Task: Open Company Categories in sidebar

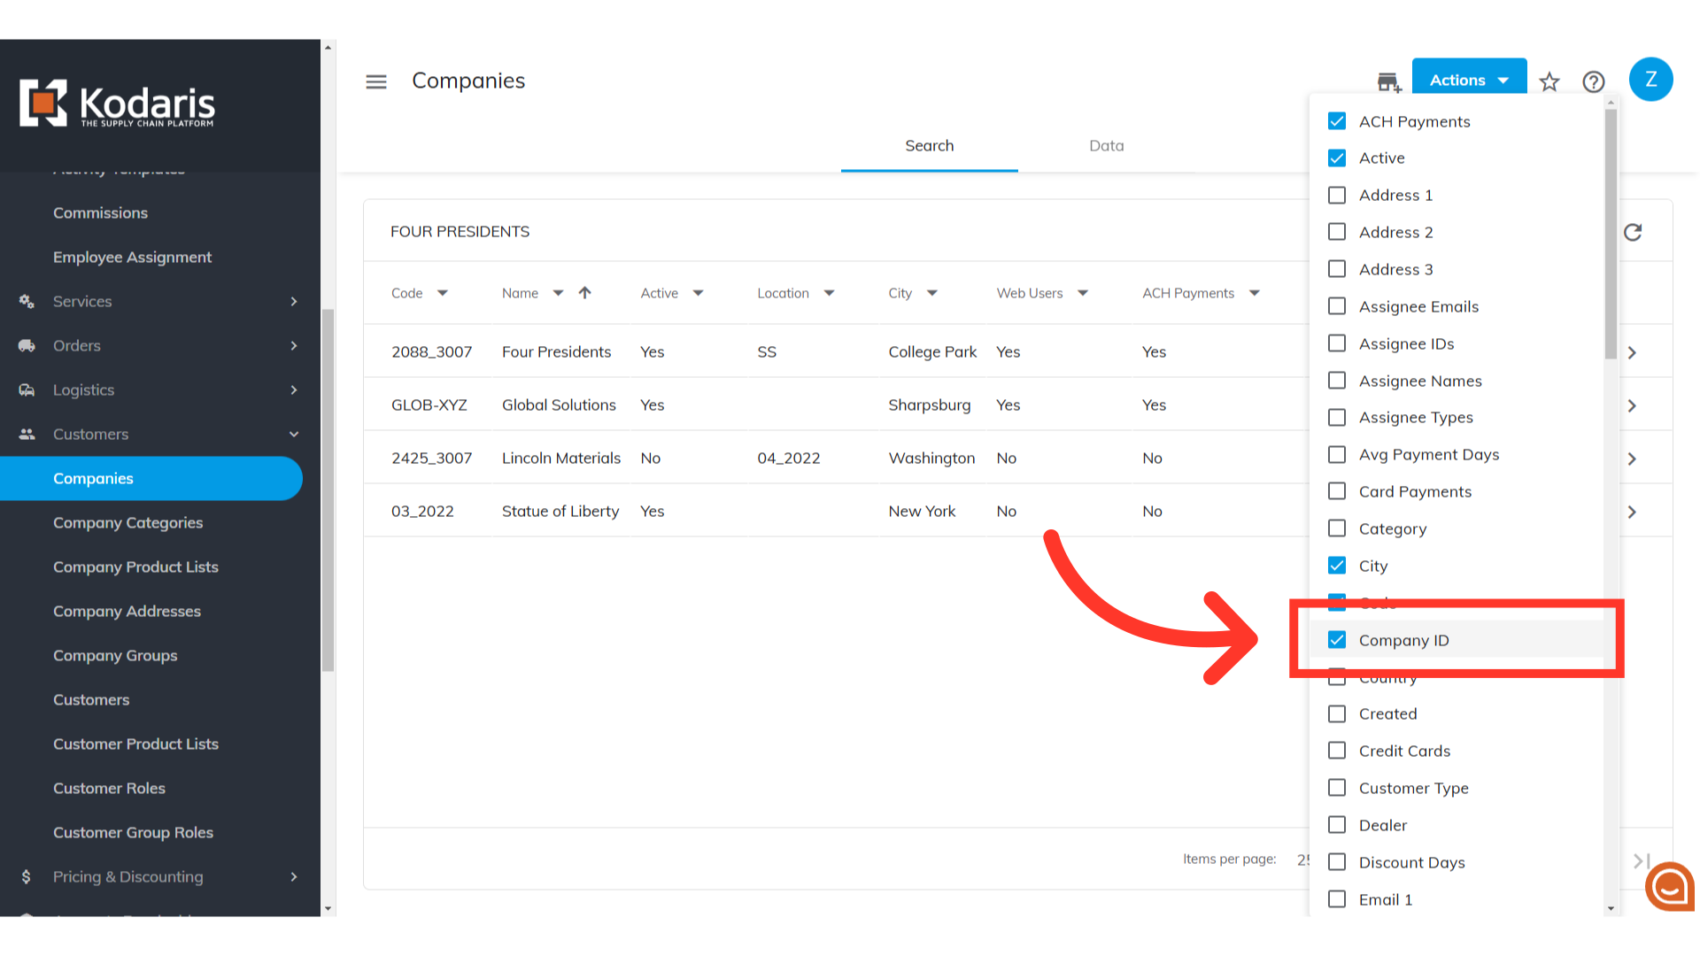Action: click(127, 522)
